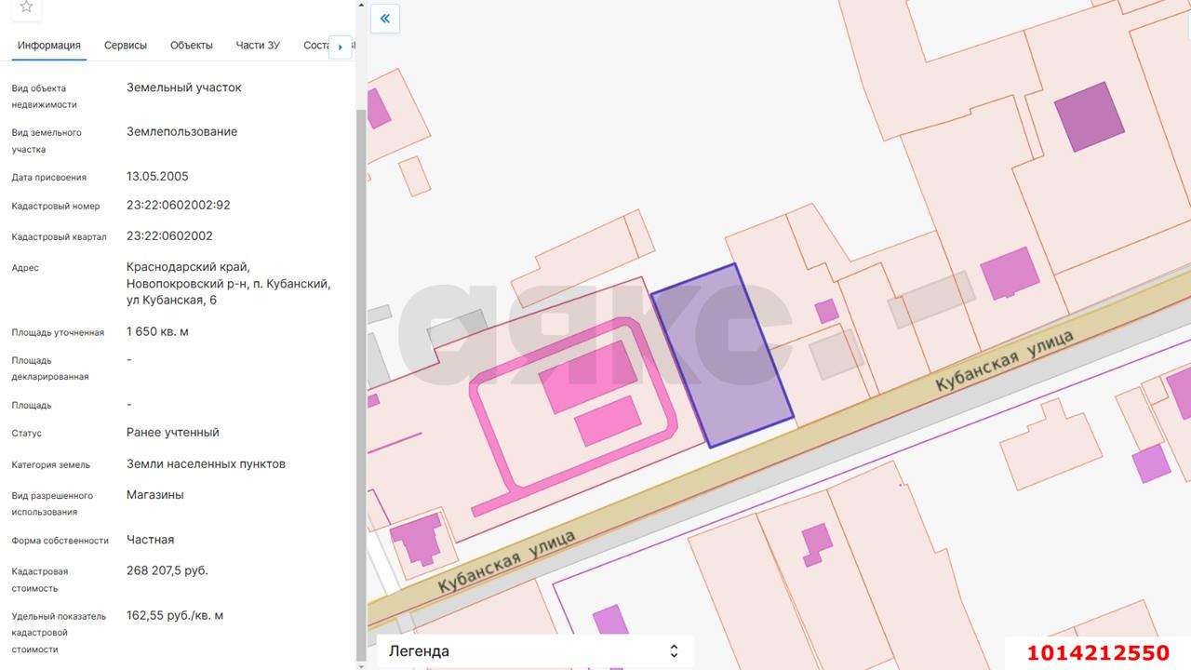1191x670 pixels.
Task: Click the cadastral number 23:22:0602002:92
Action: coord(179,206)
